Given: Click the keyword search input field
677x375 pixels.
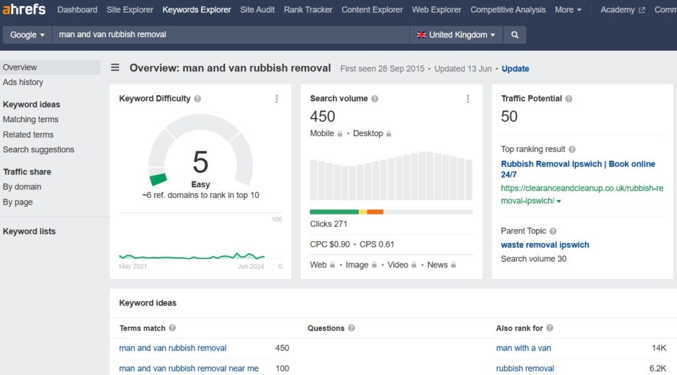Looking at the screenshot, I should tap(231, 35).
